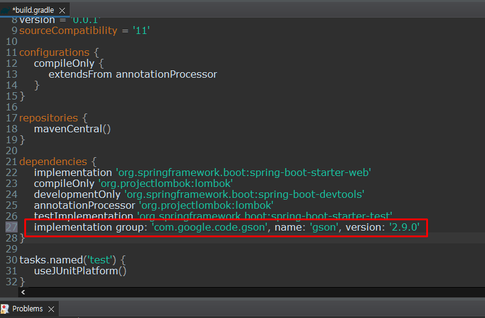Close the Problems view
This screenshot has height=318, width=485.
click(x=52, y=309)
